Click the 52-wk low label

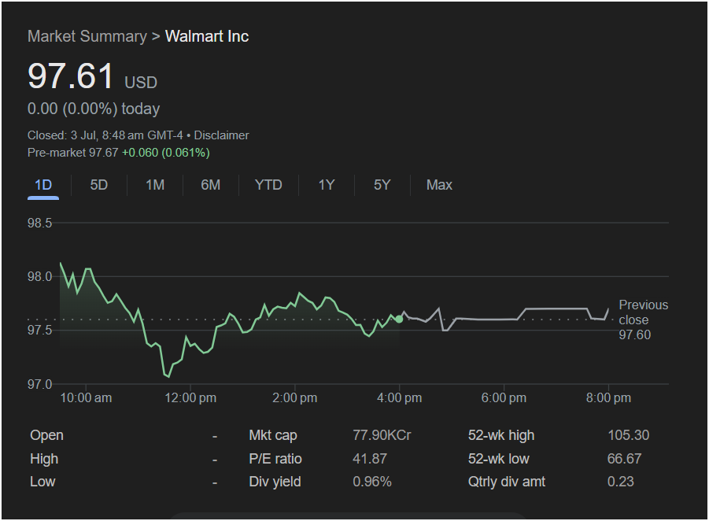point(498,459)
